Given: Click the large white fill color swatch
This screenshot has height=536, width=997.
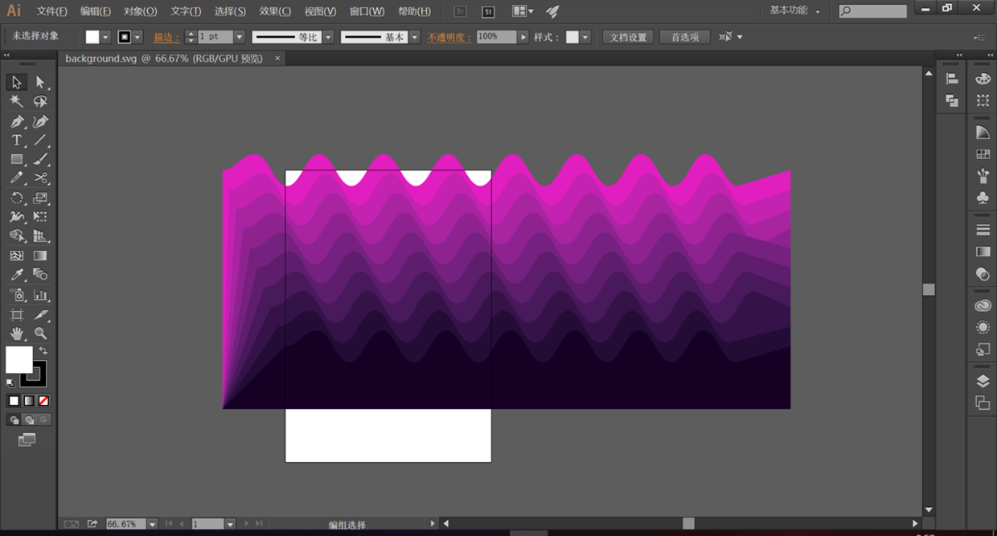Looking at the screenshot, I should (x=18, y=359).
